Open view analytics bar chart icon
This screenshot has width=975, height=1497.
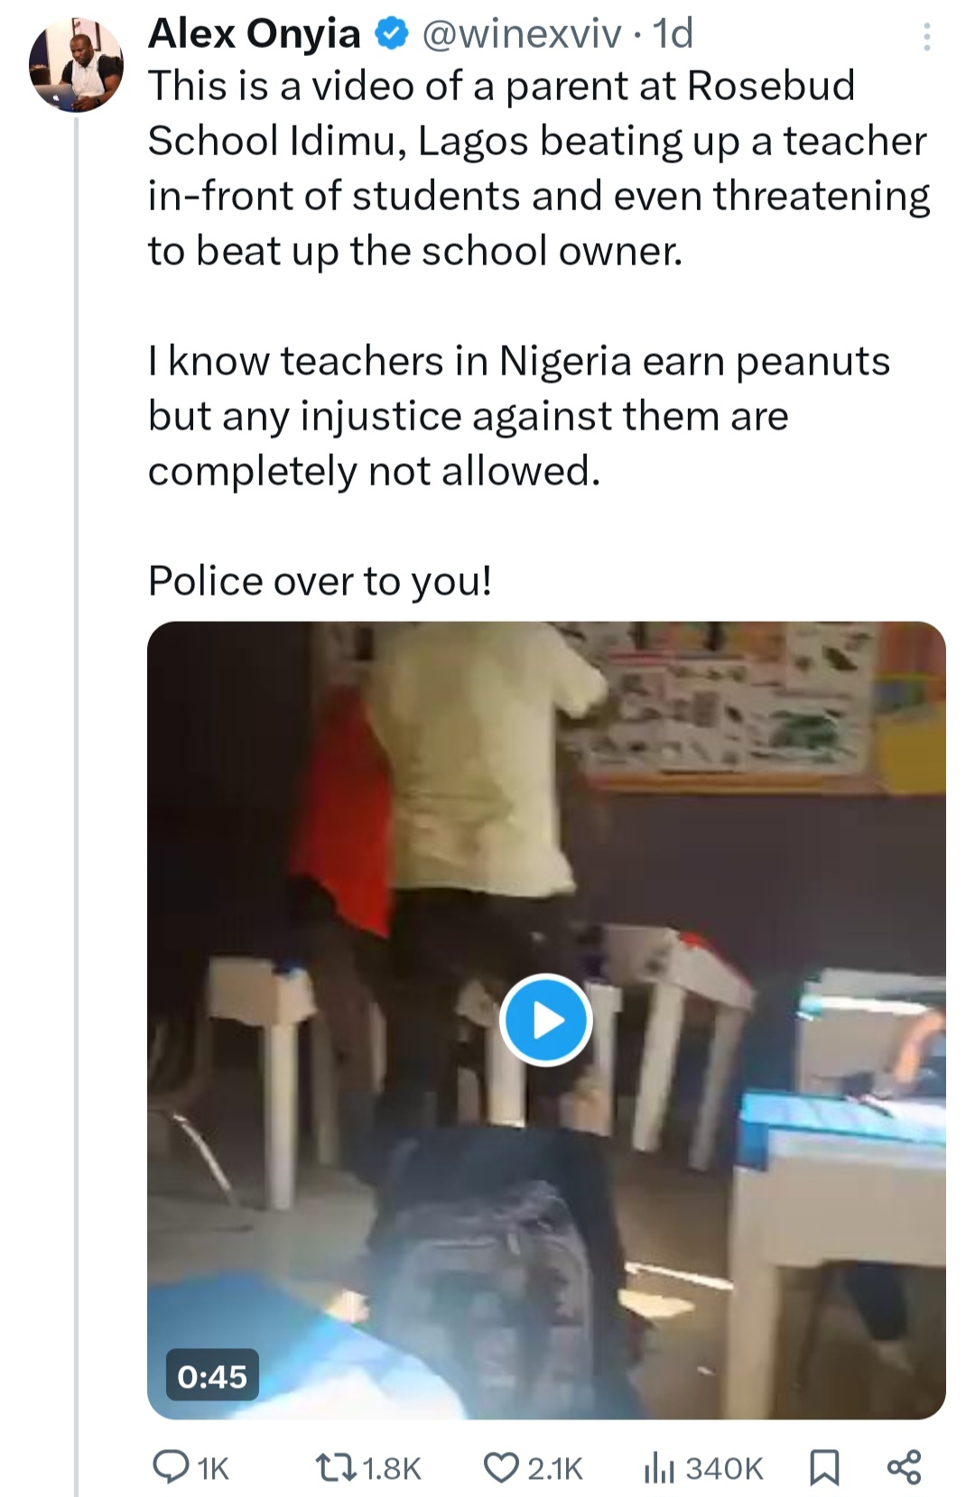pos(659,1467)
